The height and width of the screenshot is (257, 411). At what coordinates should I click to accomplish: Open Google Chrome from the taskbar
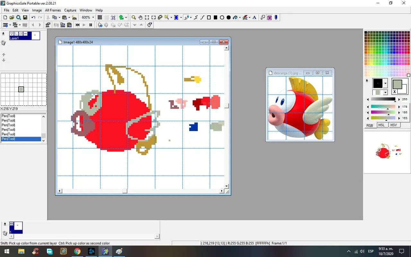(x=77, y=251)
